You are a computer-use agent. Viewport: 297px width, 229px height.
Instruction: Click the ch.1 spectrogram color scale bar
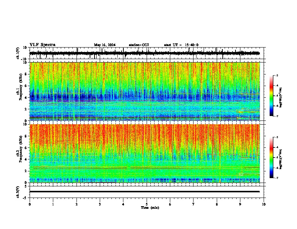point(271,96)
